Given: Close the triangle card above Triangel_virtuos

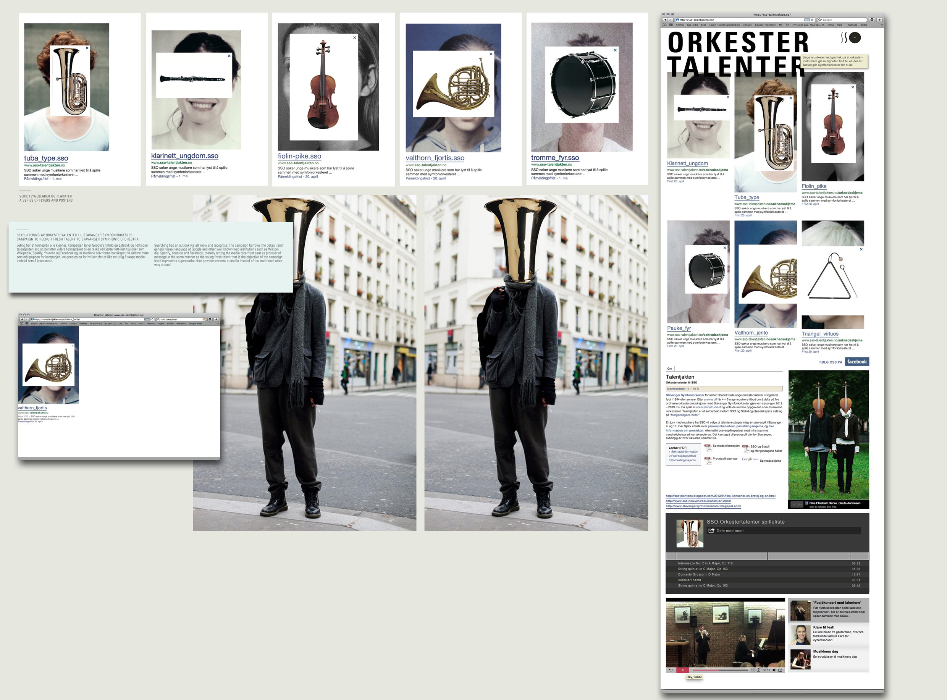Looking at the screenshot, I should coord(861,249).
